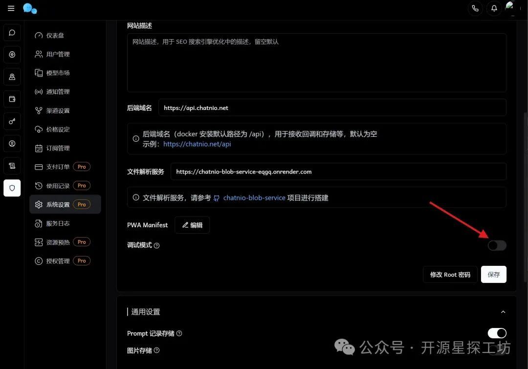Open 模型市场 model market
The width and height of the screenshot is (528, 369).
(x=65, y=73)
